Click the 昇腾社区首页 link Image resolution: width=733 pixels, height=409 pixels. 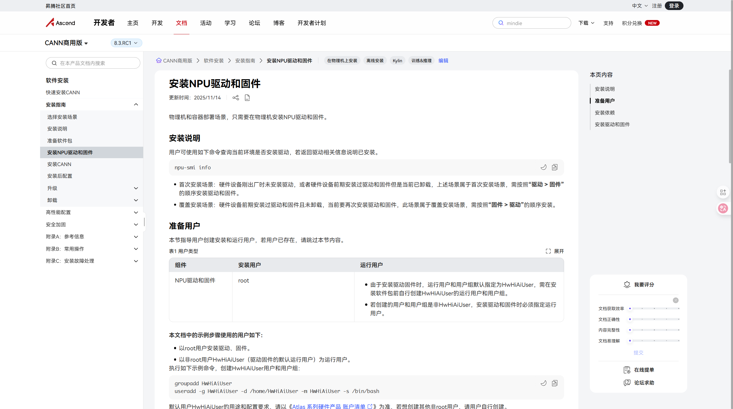[x=60, y=6]
